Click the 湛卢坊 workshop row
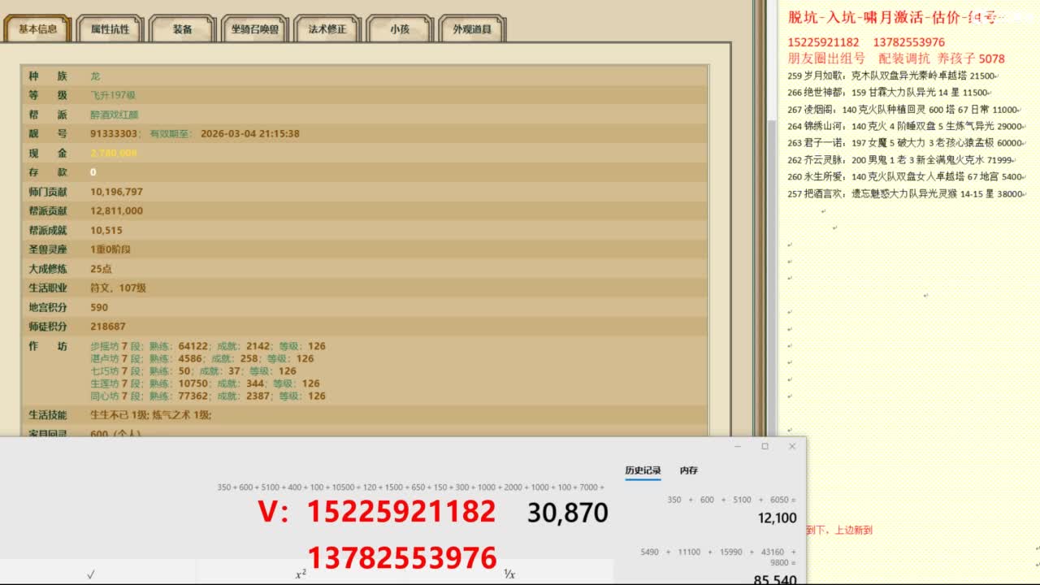Image resolution: width=1040 pixels, height=585 pixels. [x=202, y=358]
